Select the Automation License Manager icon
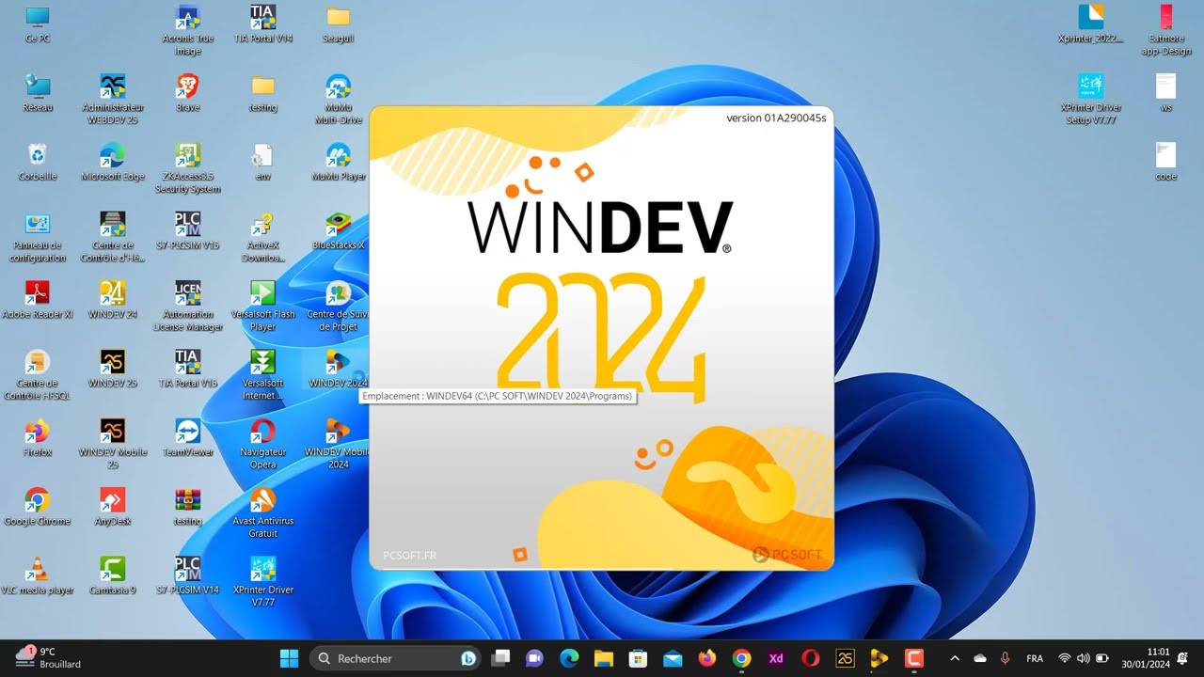Viewport: 1204px width, 677px height. [x=188, y=307]
